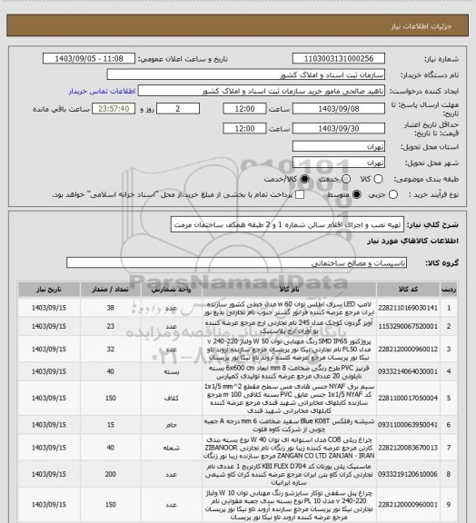Click the SMD IP65 projector description row 3
The height and width of the screenshot is (523, 476).
[x=289, y=350]
